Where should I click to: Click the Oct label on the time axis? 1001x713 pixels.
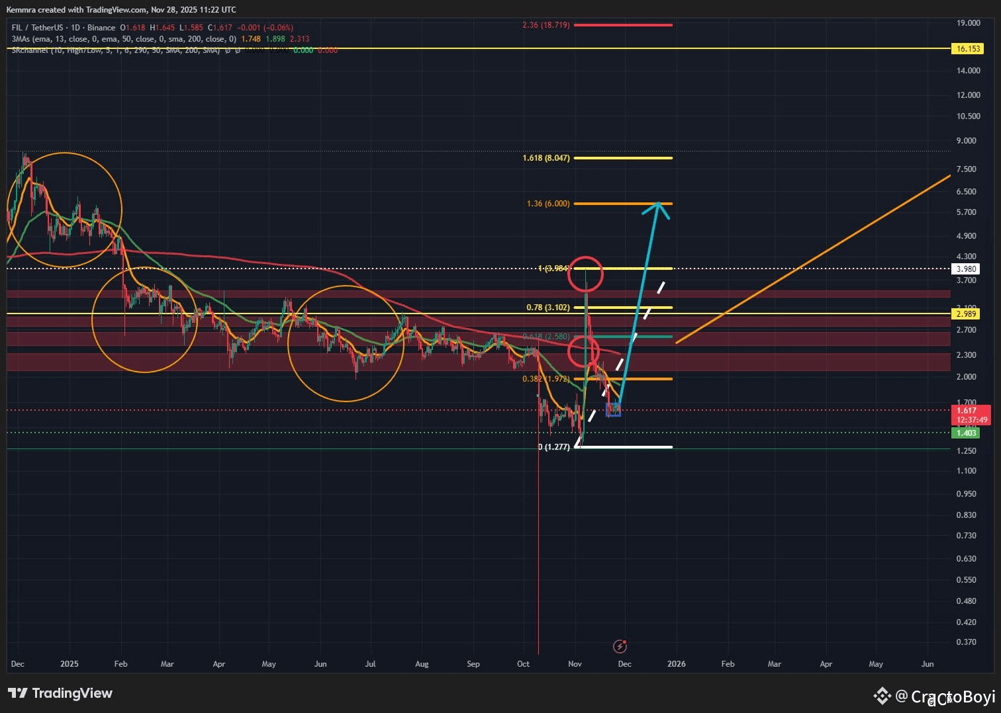pyautogui.click(x=523, y=664)
